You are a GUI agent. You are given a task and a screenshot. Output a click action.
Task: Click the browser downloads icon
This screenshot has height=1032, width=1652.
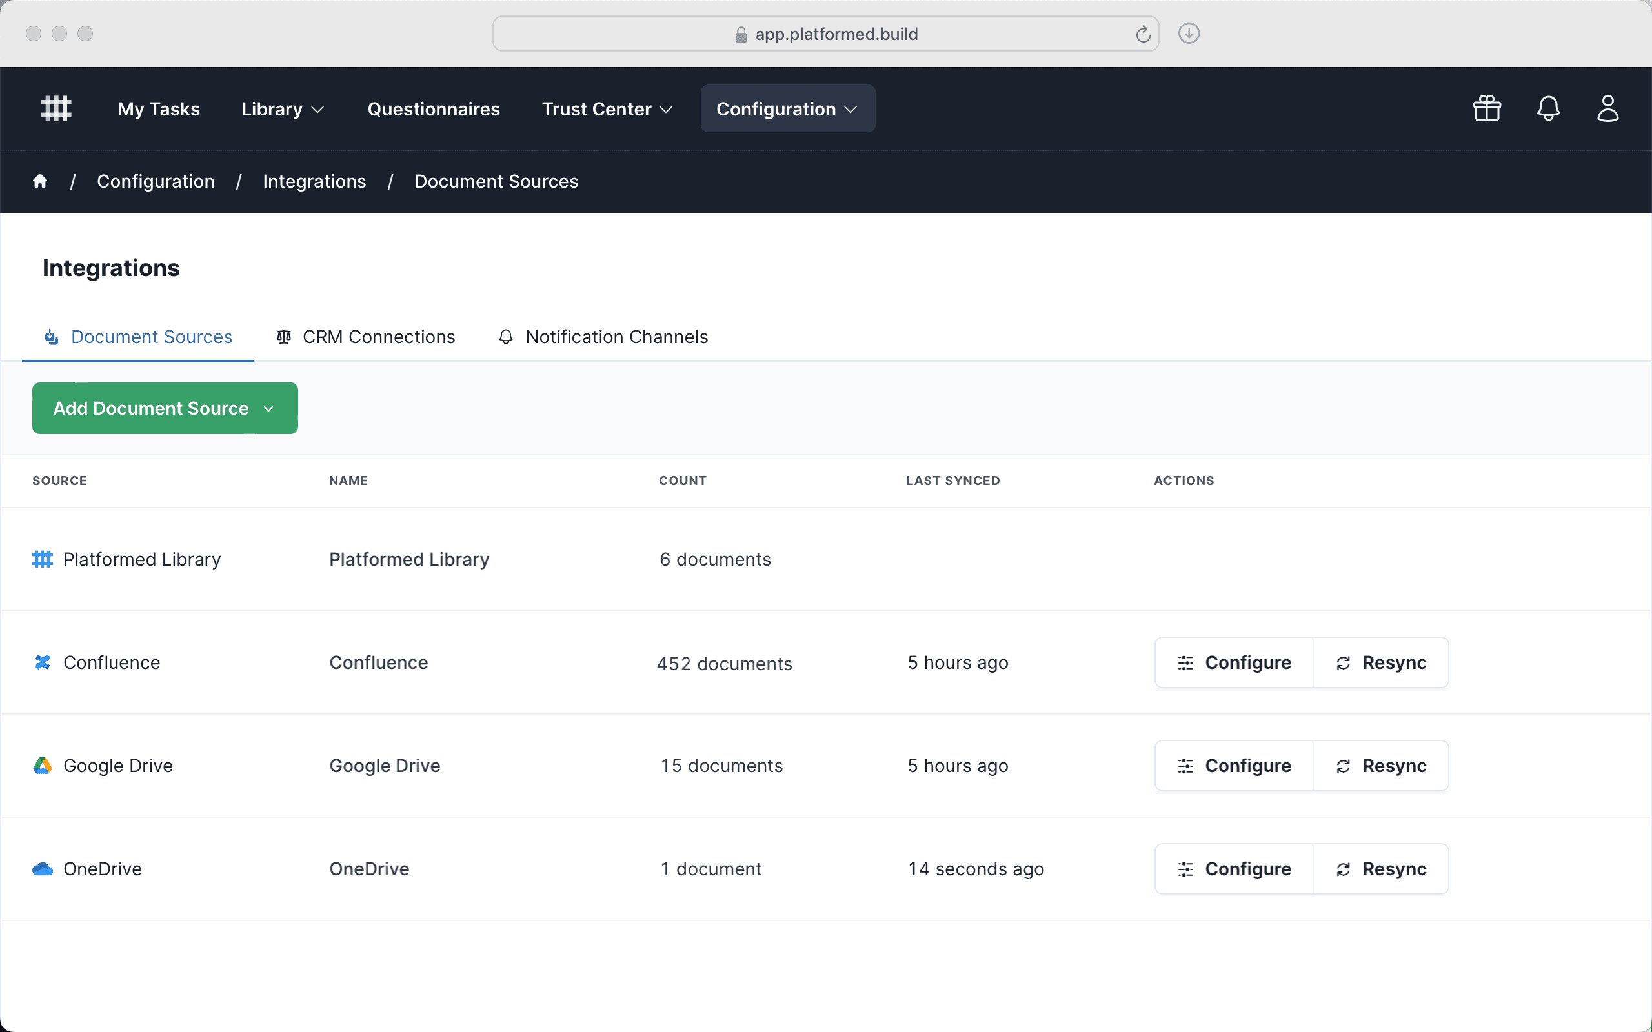tap(1189, 34)
